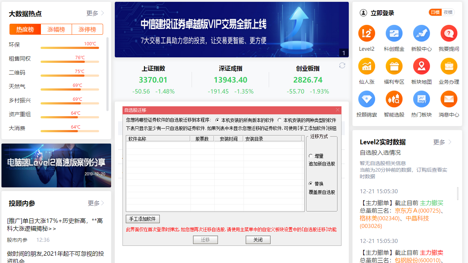This screenshot has width=468, height=263.
Task: Click the 我要提问 question icon
Action: [449, 34]
